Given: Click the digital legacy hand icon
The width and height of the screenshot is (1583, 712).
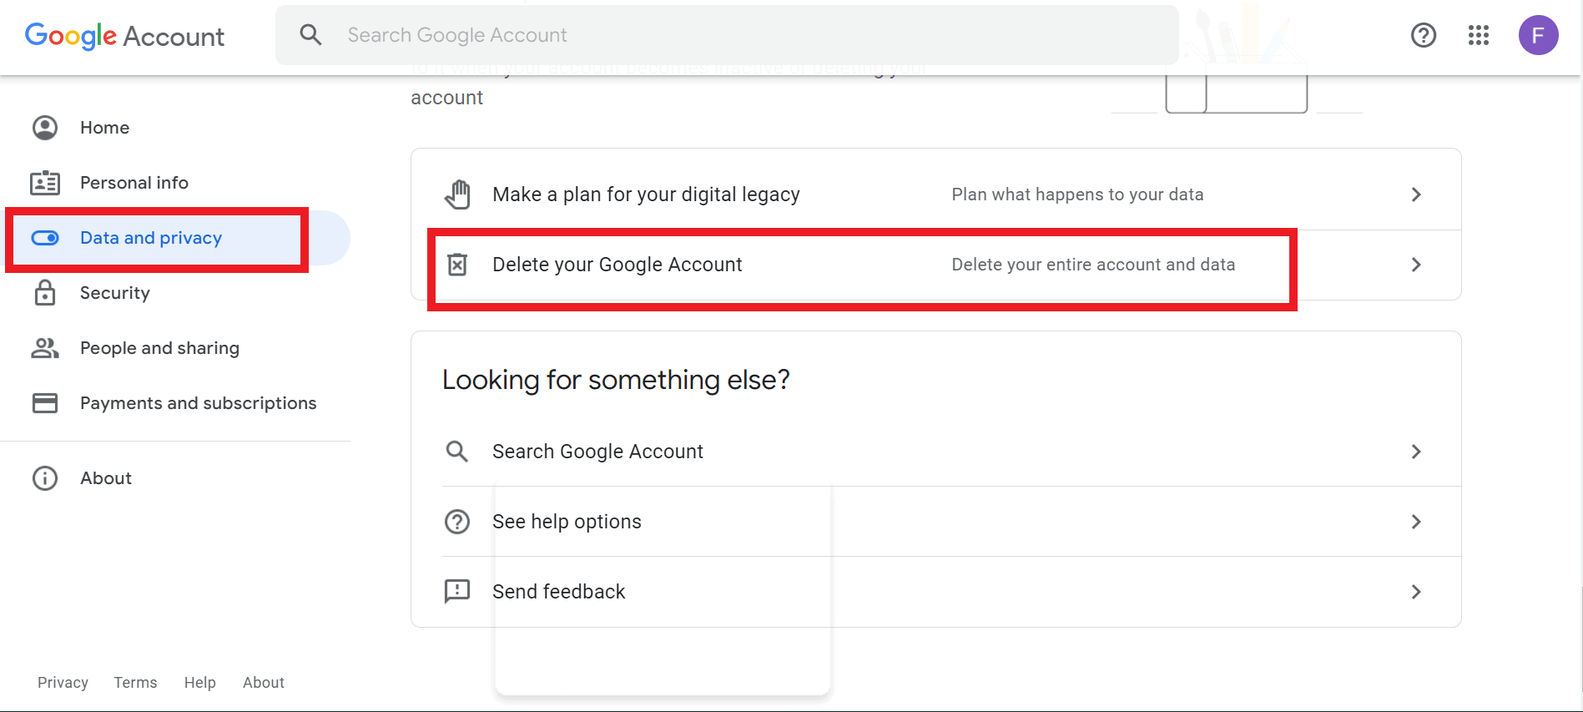Looking at the screenshot, I should point(457,194).
